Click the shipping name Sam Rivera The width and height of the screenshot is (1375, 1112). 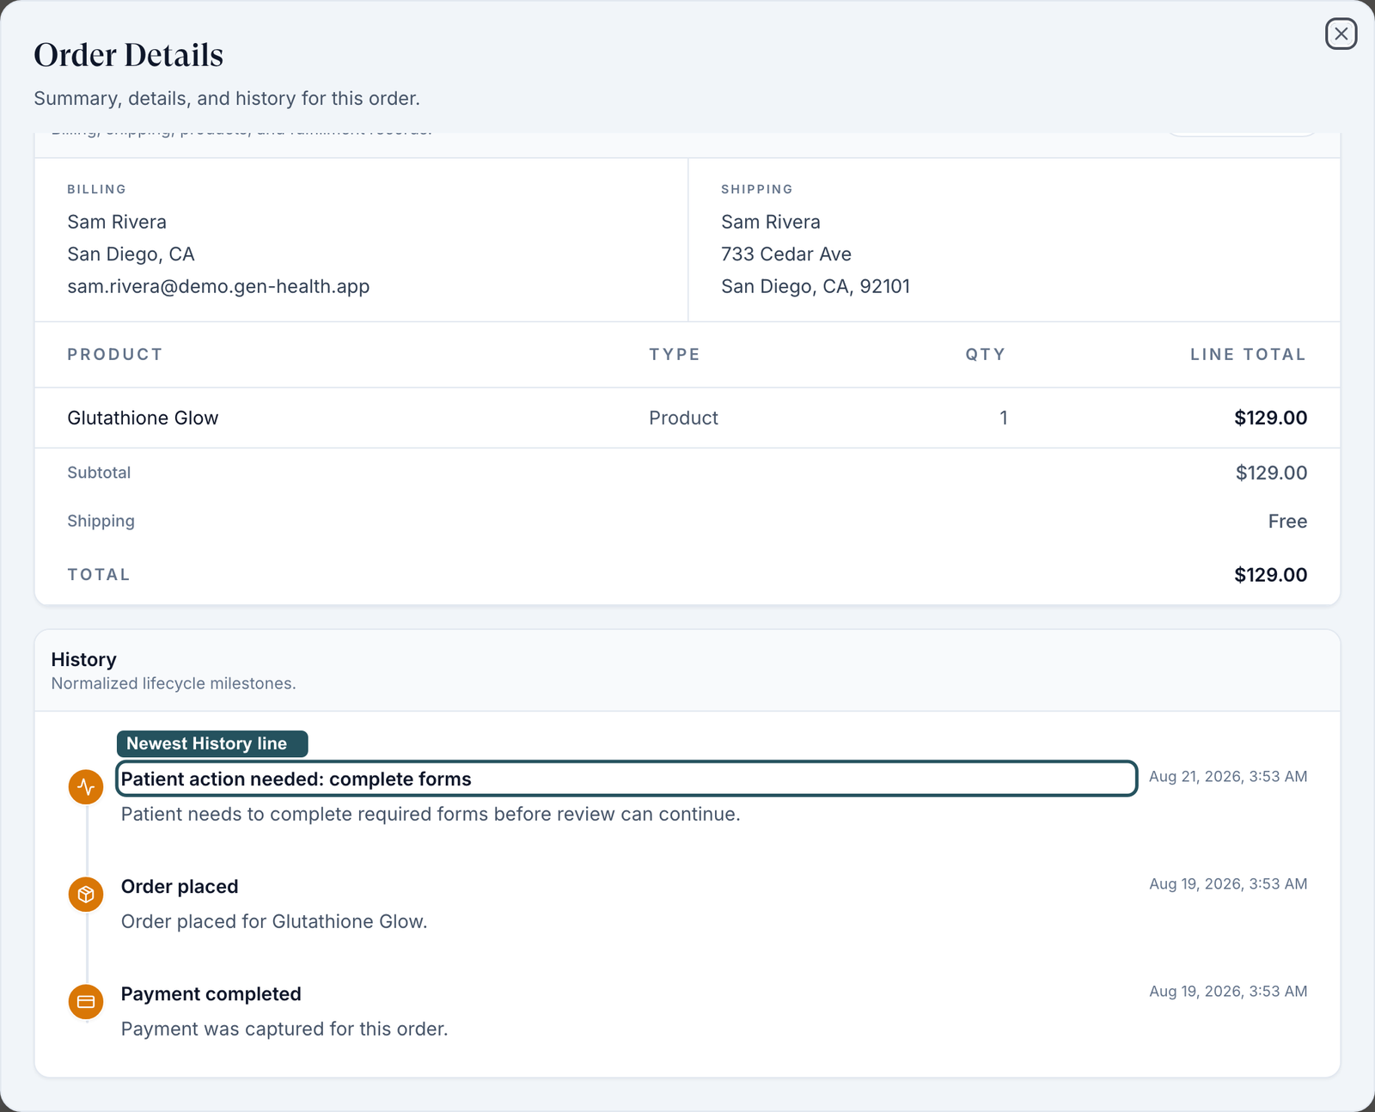click(x=770, y=222)
